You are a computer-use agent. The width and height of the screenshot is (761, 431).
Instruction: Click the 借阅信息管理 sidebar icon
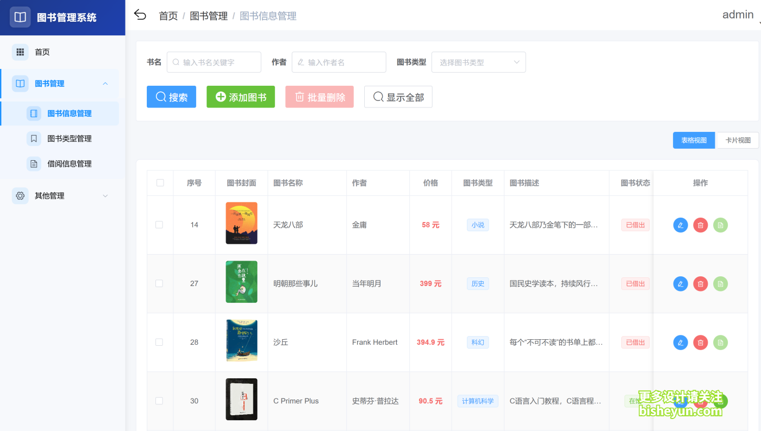[34, 163]
